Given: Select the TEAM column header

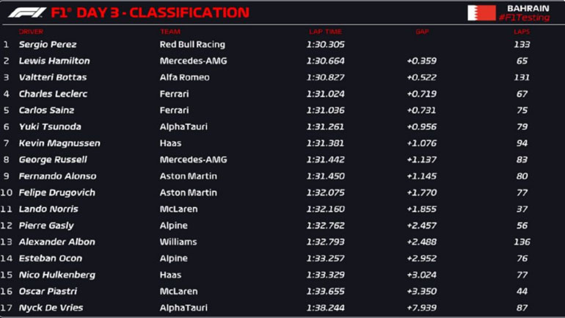Looking at the screenshot, I should pyautogui.click(x=170, y=32).
